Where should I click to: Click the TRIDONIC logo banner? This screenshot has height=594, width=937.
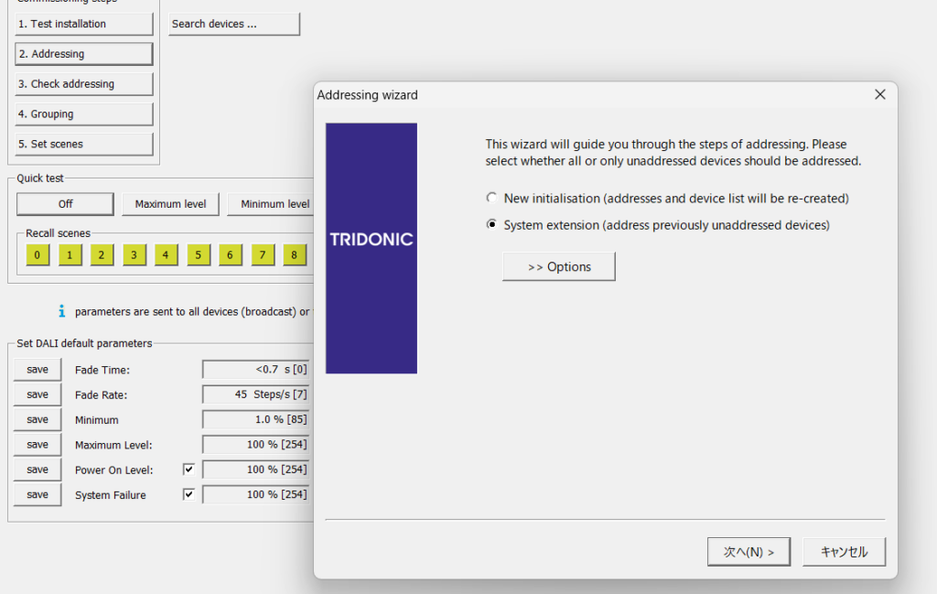pos(372,249)
